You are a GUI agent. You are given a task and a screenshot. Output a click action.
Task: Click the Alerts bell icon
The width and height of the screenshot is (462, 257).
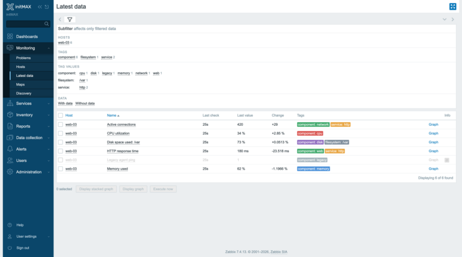click(x=10, y=149)
